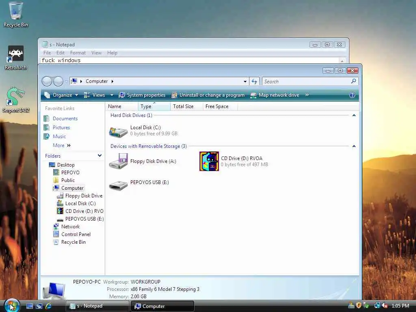Show hidden toolbar commands overflow chevron
Screen dimensions: 416x312
pos(307,95)
